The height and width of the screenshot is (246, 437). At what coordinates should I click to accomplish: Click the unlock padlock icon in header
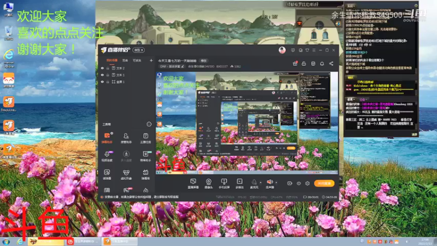tap(304, 63)
